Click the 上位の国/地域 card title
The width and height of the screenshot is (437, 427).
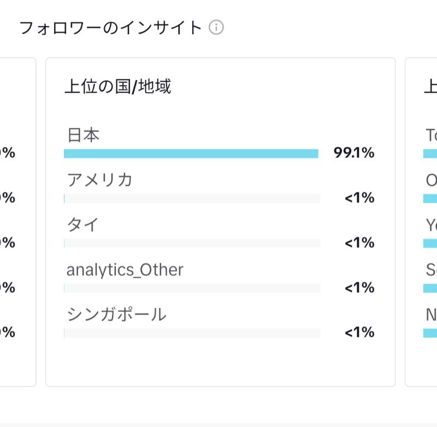pos(117,86)
